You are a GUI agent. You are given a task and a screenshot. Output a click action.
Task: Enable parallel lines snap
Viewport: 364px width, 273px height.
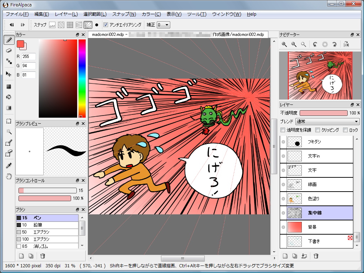61,25
